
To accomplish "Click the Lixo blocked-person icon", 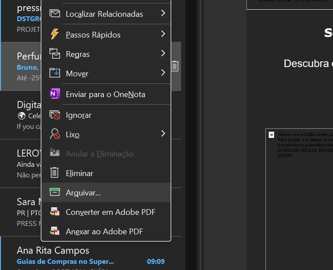I will coord(55,134).
